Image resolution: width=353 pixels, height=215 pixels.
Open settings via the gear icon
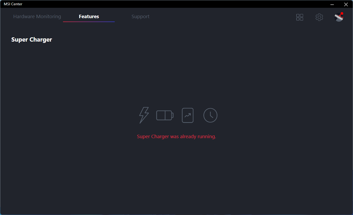tap(319, 17)
